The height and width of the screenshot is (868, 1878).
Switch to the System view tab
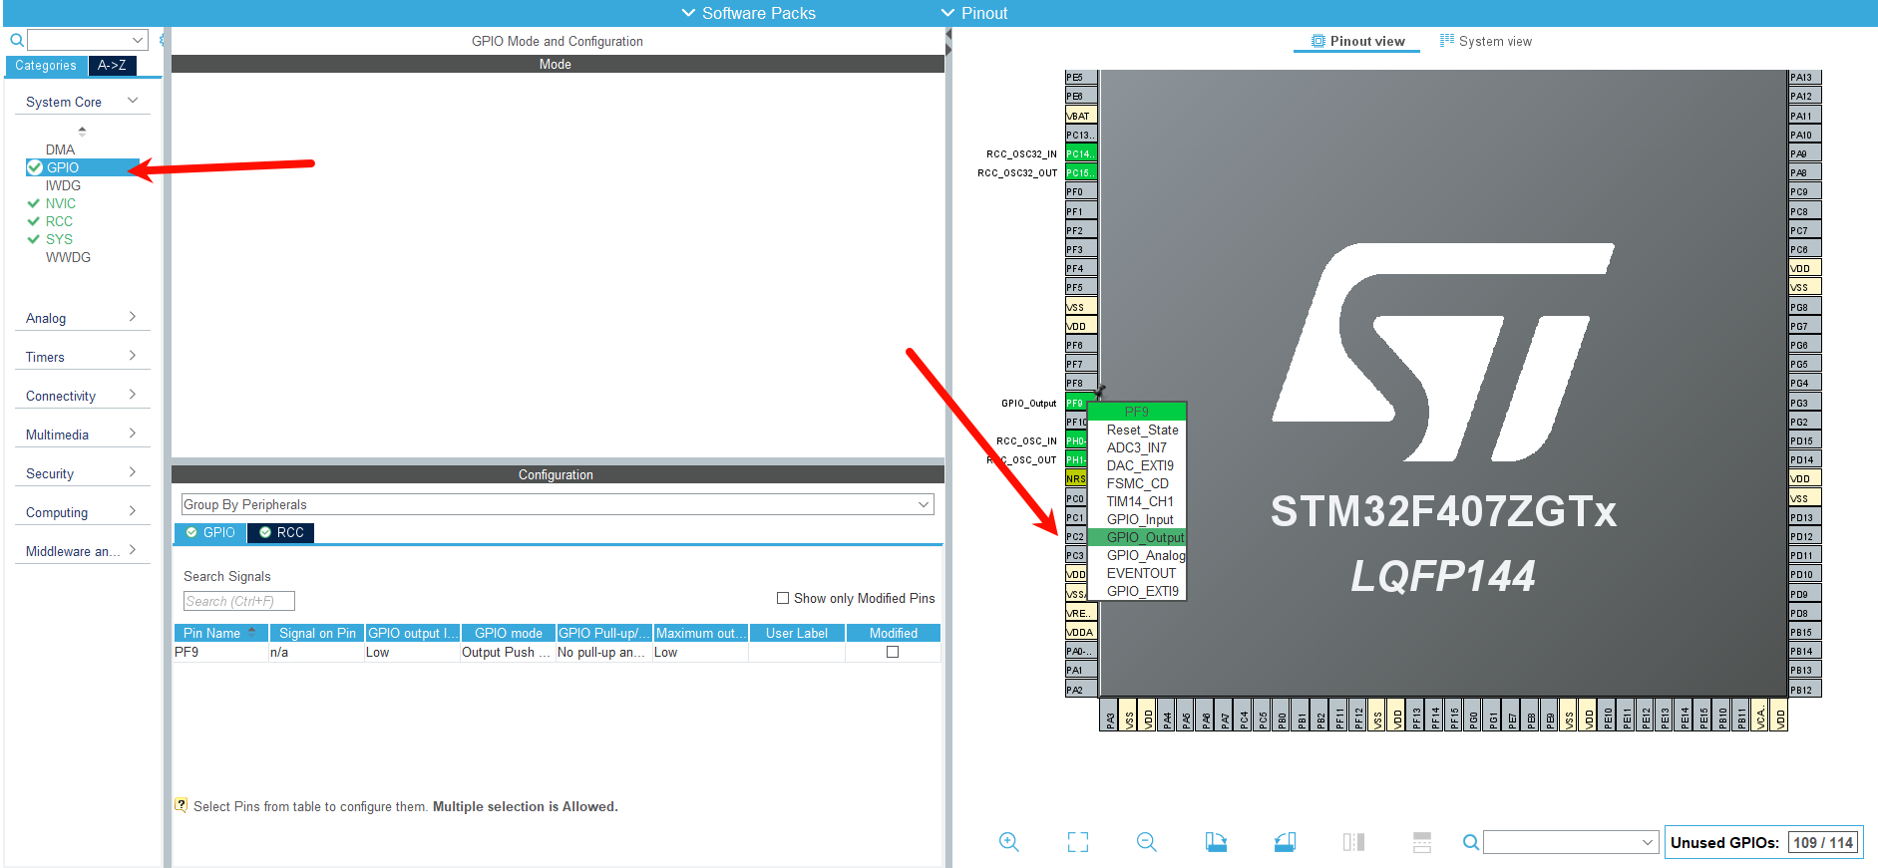tap(1485, 41)
